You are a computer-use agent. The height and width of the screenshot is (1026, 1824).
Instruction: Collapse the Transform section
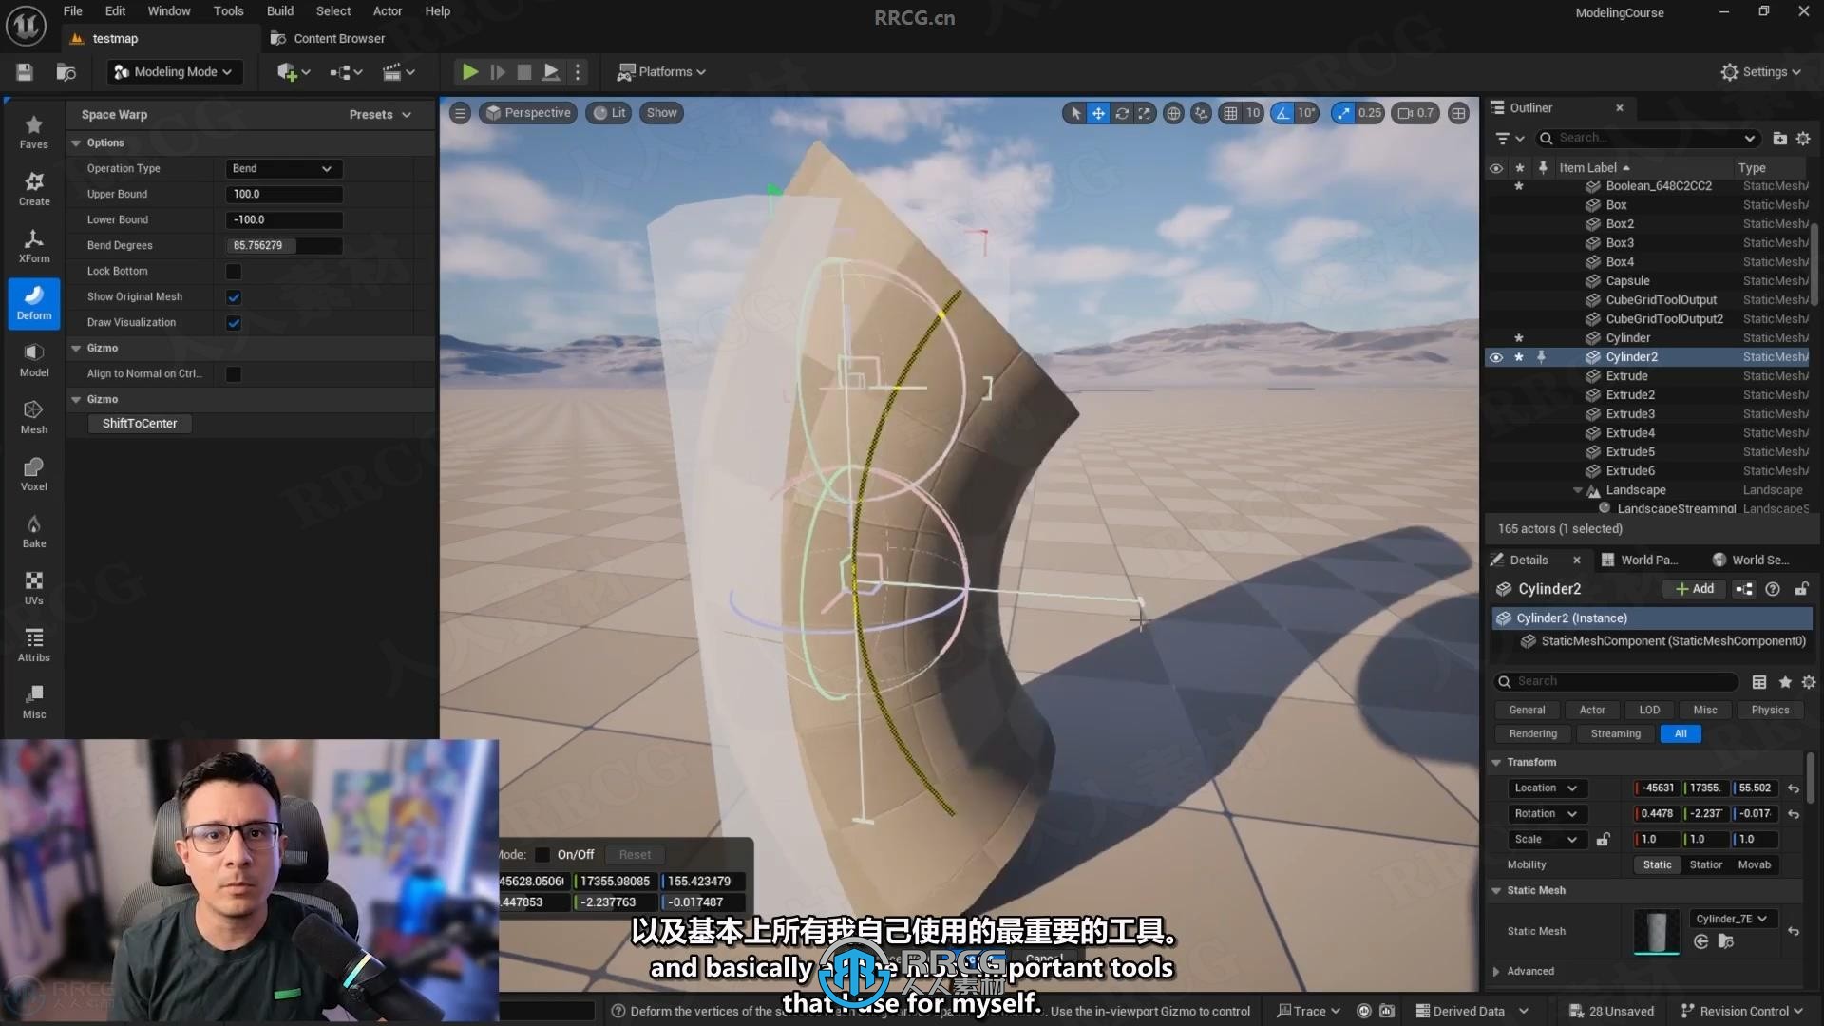(1496, 763)
